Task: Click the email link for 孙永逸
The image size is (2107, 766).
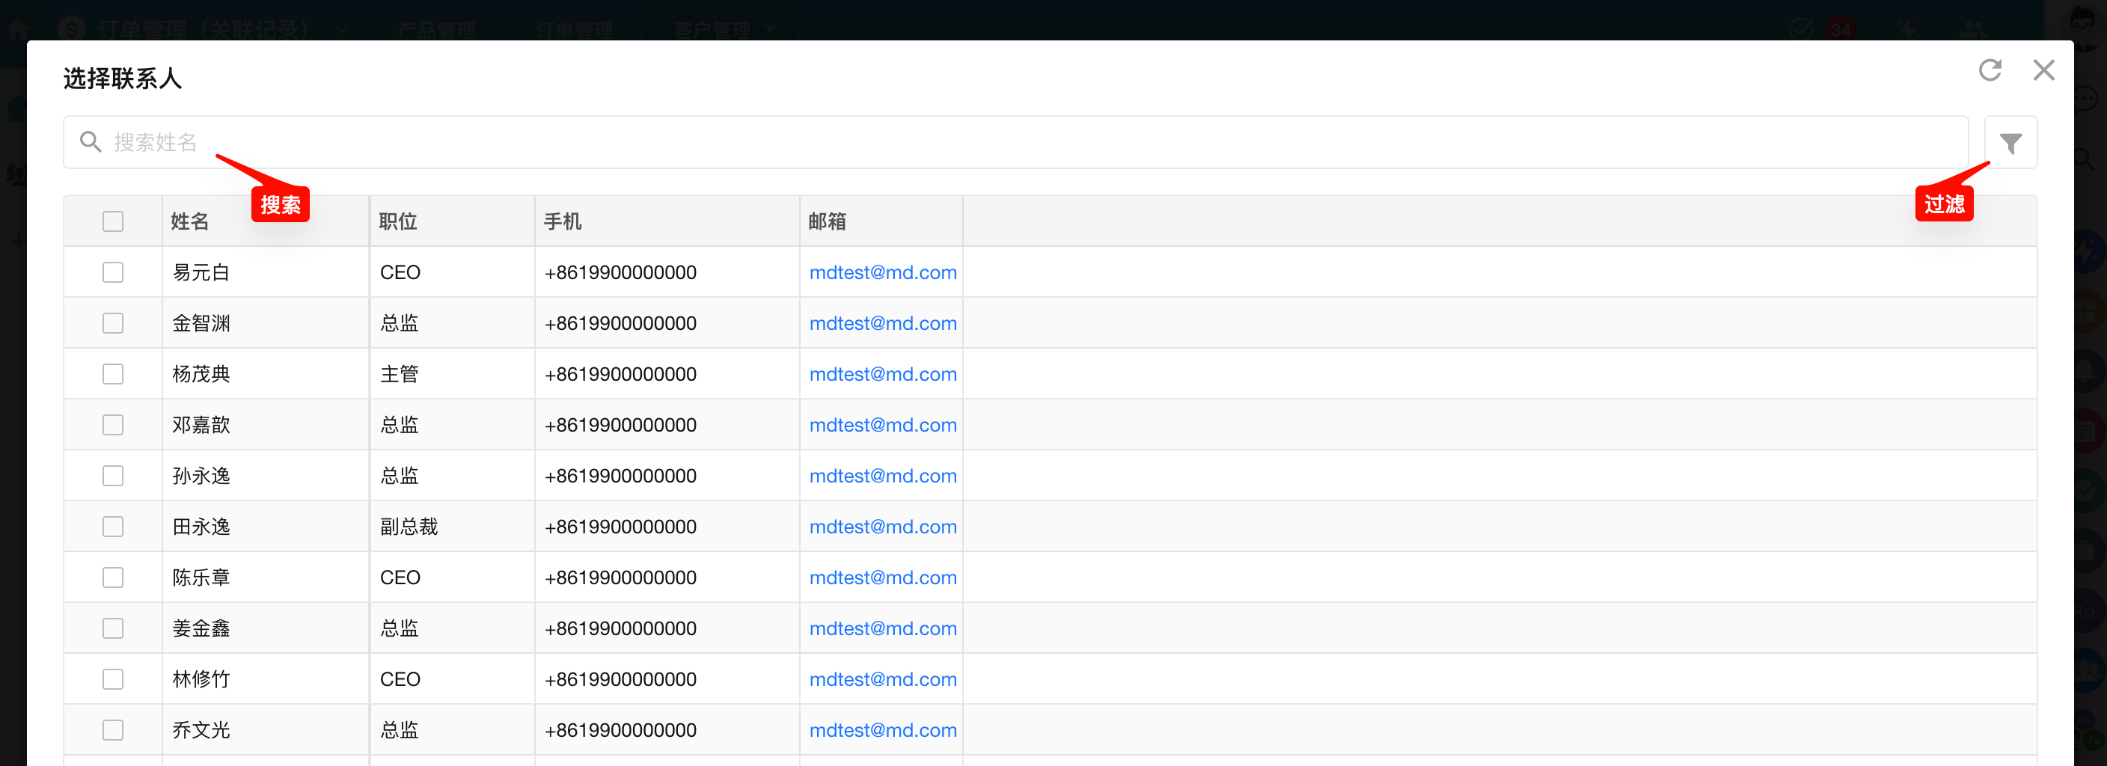Action: coord(883,476)
